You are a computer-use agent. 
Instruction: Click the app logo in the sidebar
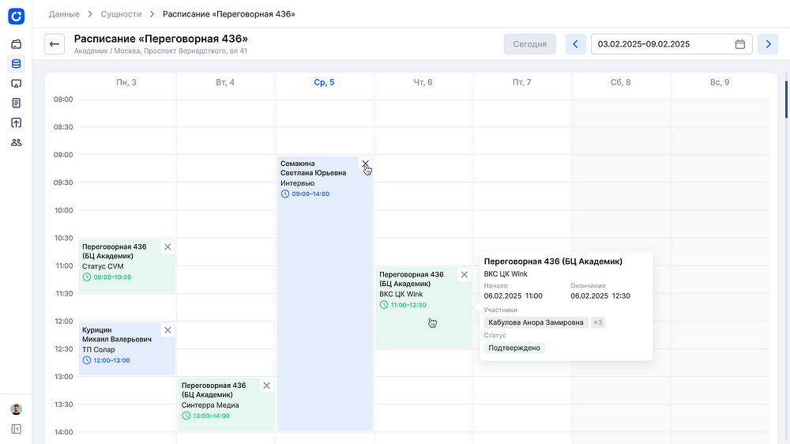[x=16, y=15]
